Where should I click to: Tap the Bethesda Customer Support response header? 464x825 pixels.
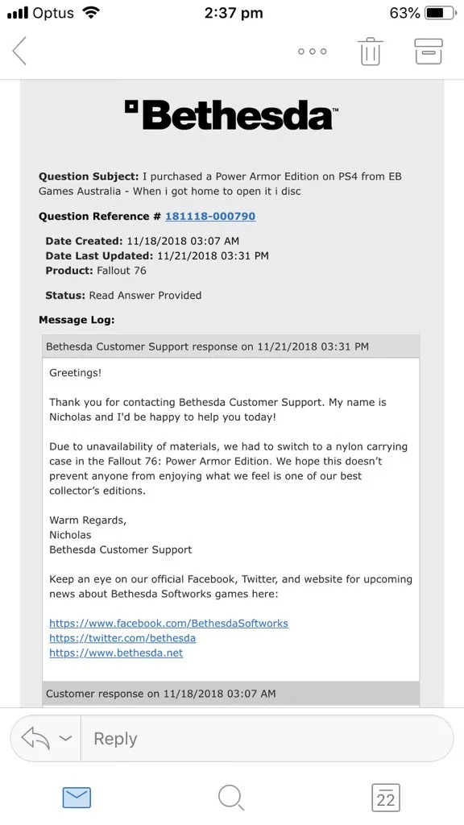tap(231, 346)
